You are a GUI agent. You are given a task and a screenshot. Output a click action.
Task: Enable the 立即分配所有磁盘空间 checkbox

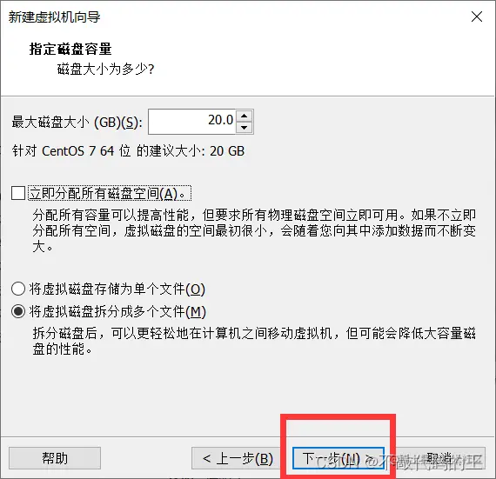tap(18, 193)
